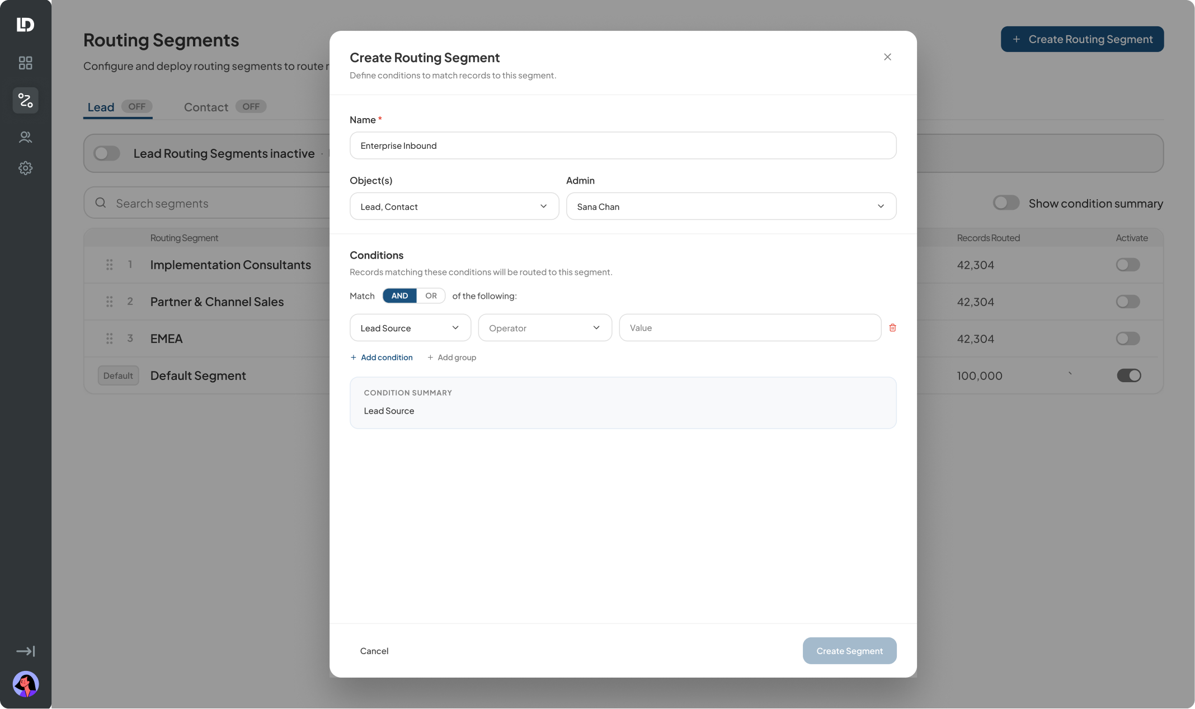
Task: Open the Operator dropdown
Action: tap(545, 328)
